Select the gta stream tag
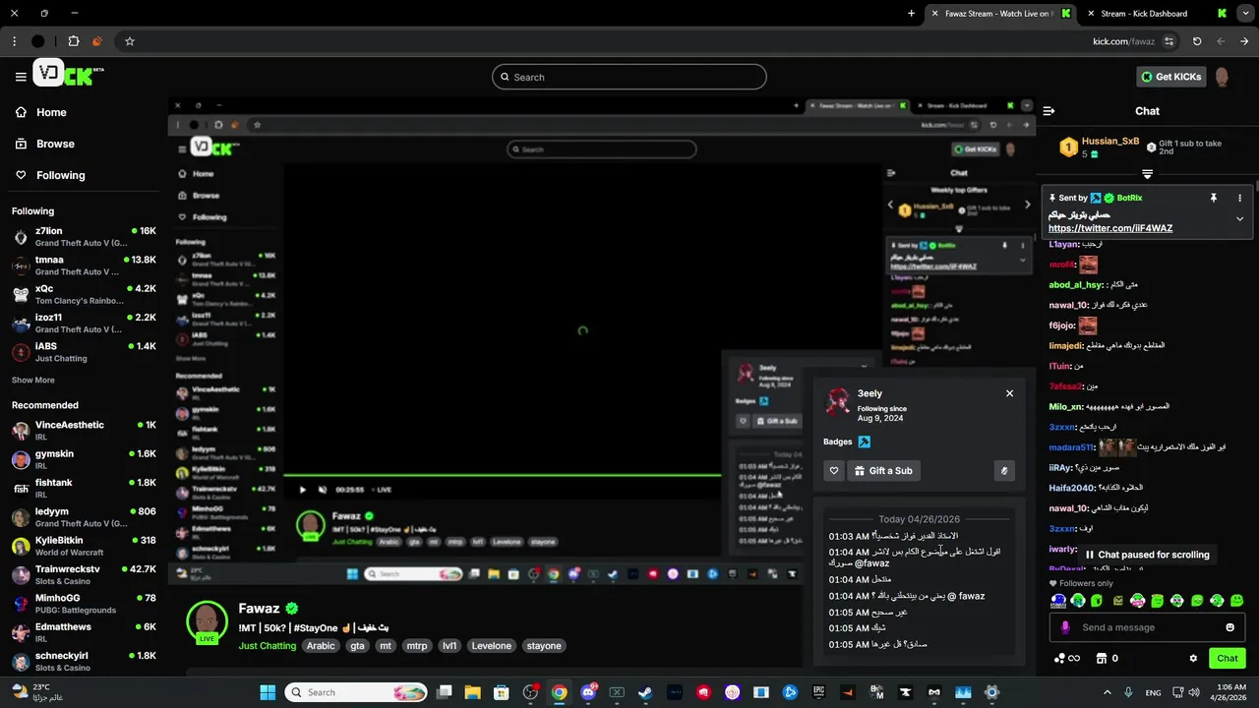Image resolution: width=1259 pixels, height=708 pixels. [357, 646]
